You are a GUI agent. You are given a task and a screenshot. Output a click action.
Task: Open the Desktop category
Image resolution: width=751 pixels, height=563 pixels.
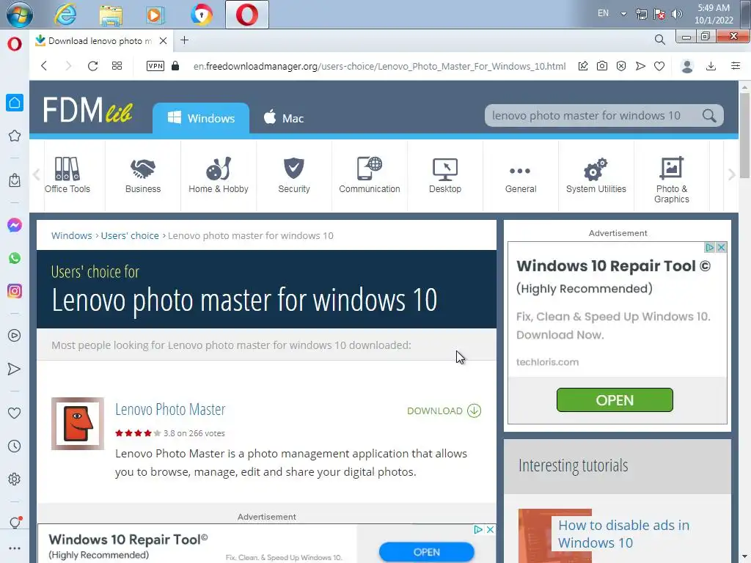click(x=445, y=175)
